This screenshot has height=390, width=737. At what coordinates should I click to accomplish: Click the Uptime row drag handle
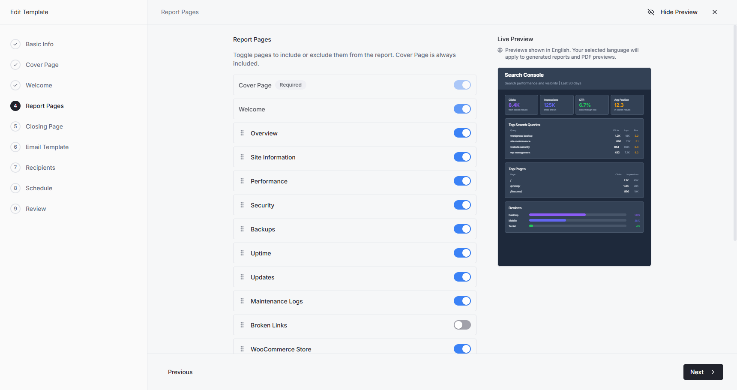coord(242,253)
